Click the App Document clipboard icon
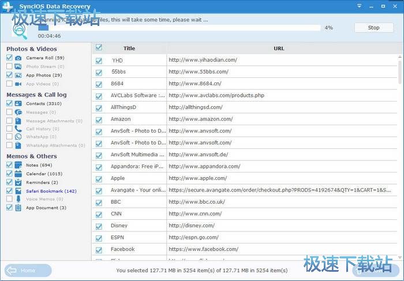 (18, 208)
